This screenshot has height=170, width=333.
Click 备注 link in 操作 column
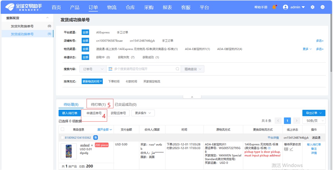click(314, 149)
